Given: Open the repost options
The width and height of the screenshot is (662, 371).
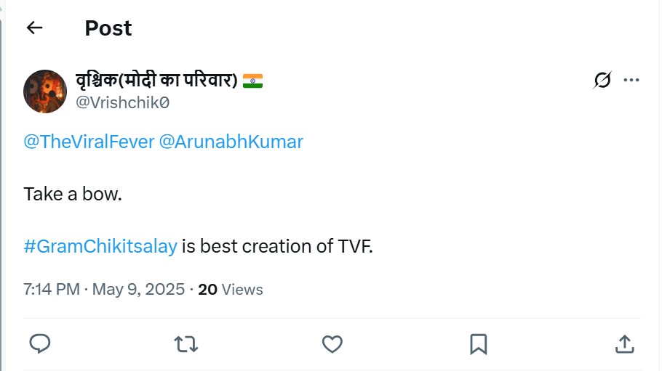Looking at the screenshot, I should pyautogui.click(x=186, y=343).
